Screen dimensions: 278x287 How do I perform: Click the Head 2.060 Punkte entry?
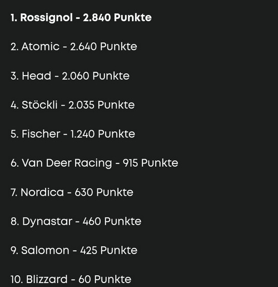tap(70, 76)
